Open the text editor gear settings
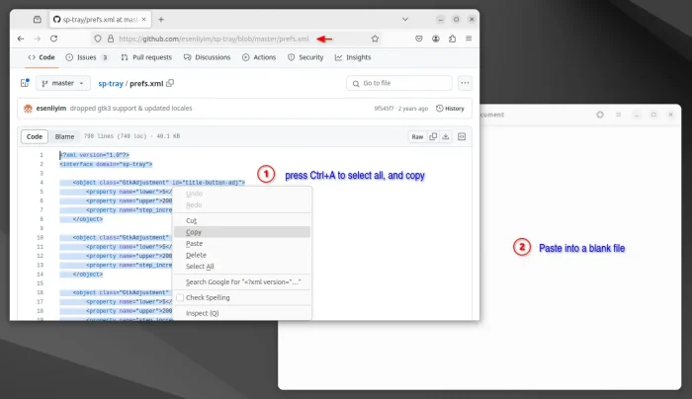Screen dimensions: 692x399 pyautogui.click(x=599, y=115)
